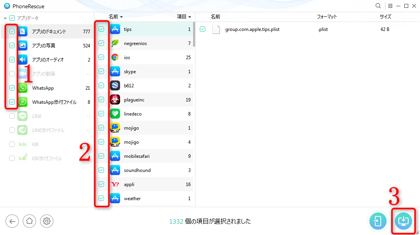Image resolution: width=420 pixels, height=235 pixels.
Task: Open the settings gear icon
Action: click(47, 221)
